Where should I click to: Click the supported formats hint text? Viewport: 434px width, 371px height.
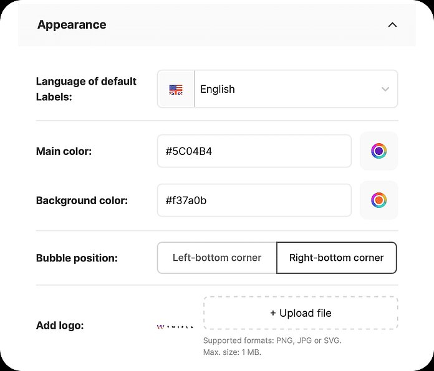[x=272, y=340]
